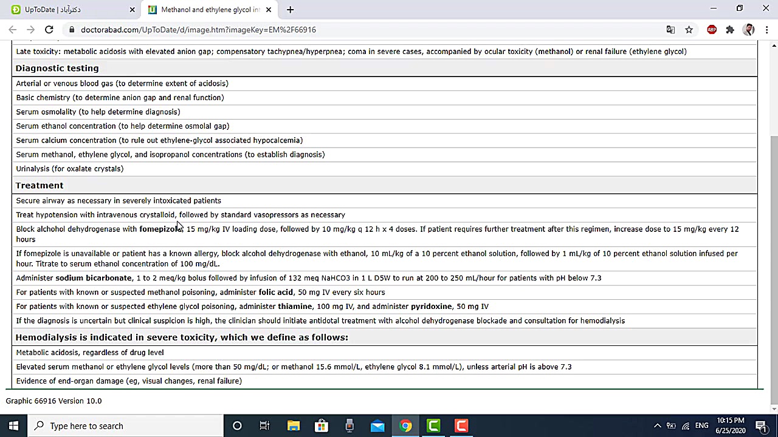Click Basic chemistry row
This screenshot has height=437, width=778.
[385, 98]
